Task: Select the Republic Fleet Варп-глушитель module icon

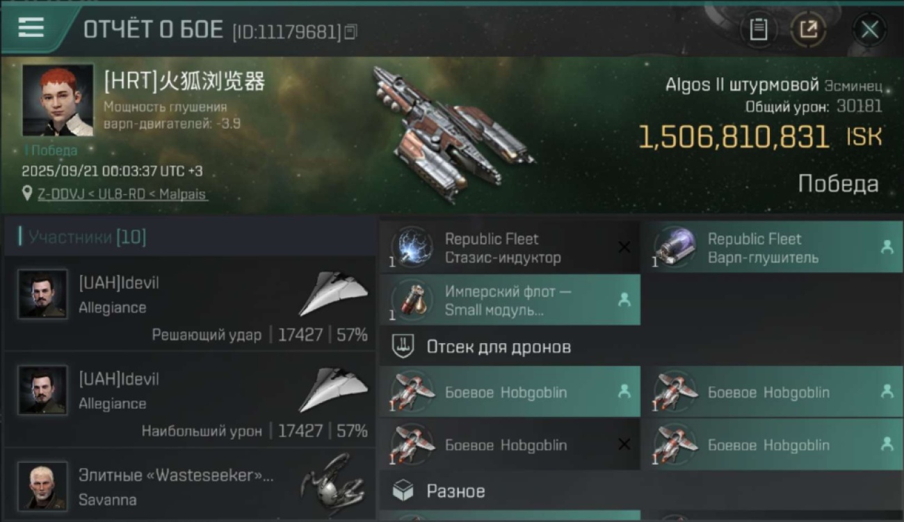Action: pos(673,248)
